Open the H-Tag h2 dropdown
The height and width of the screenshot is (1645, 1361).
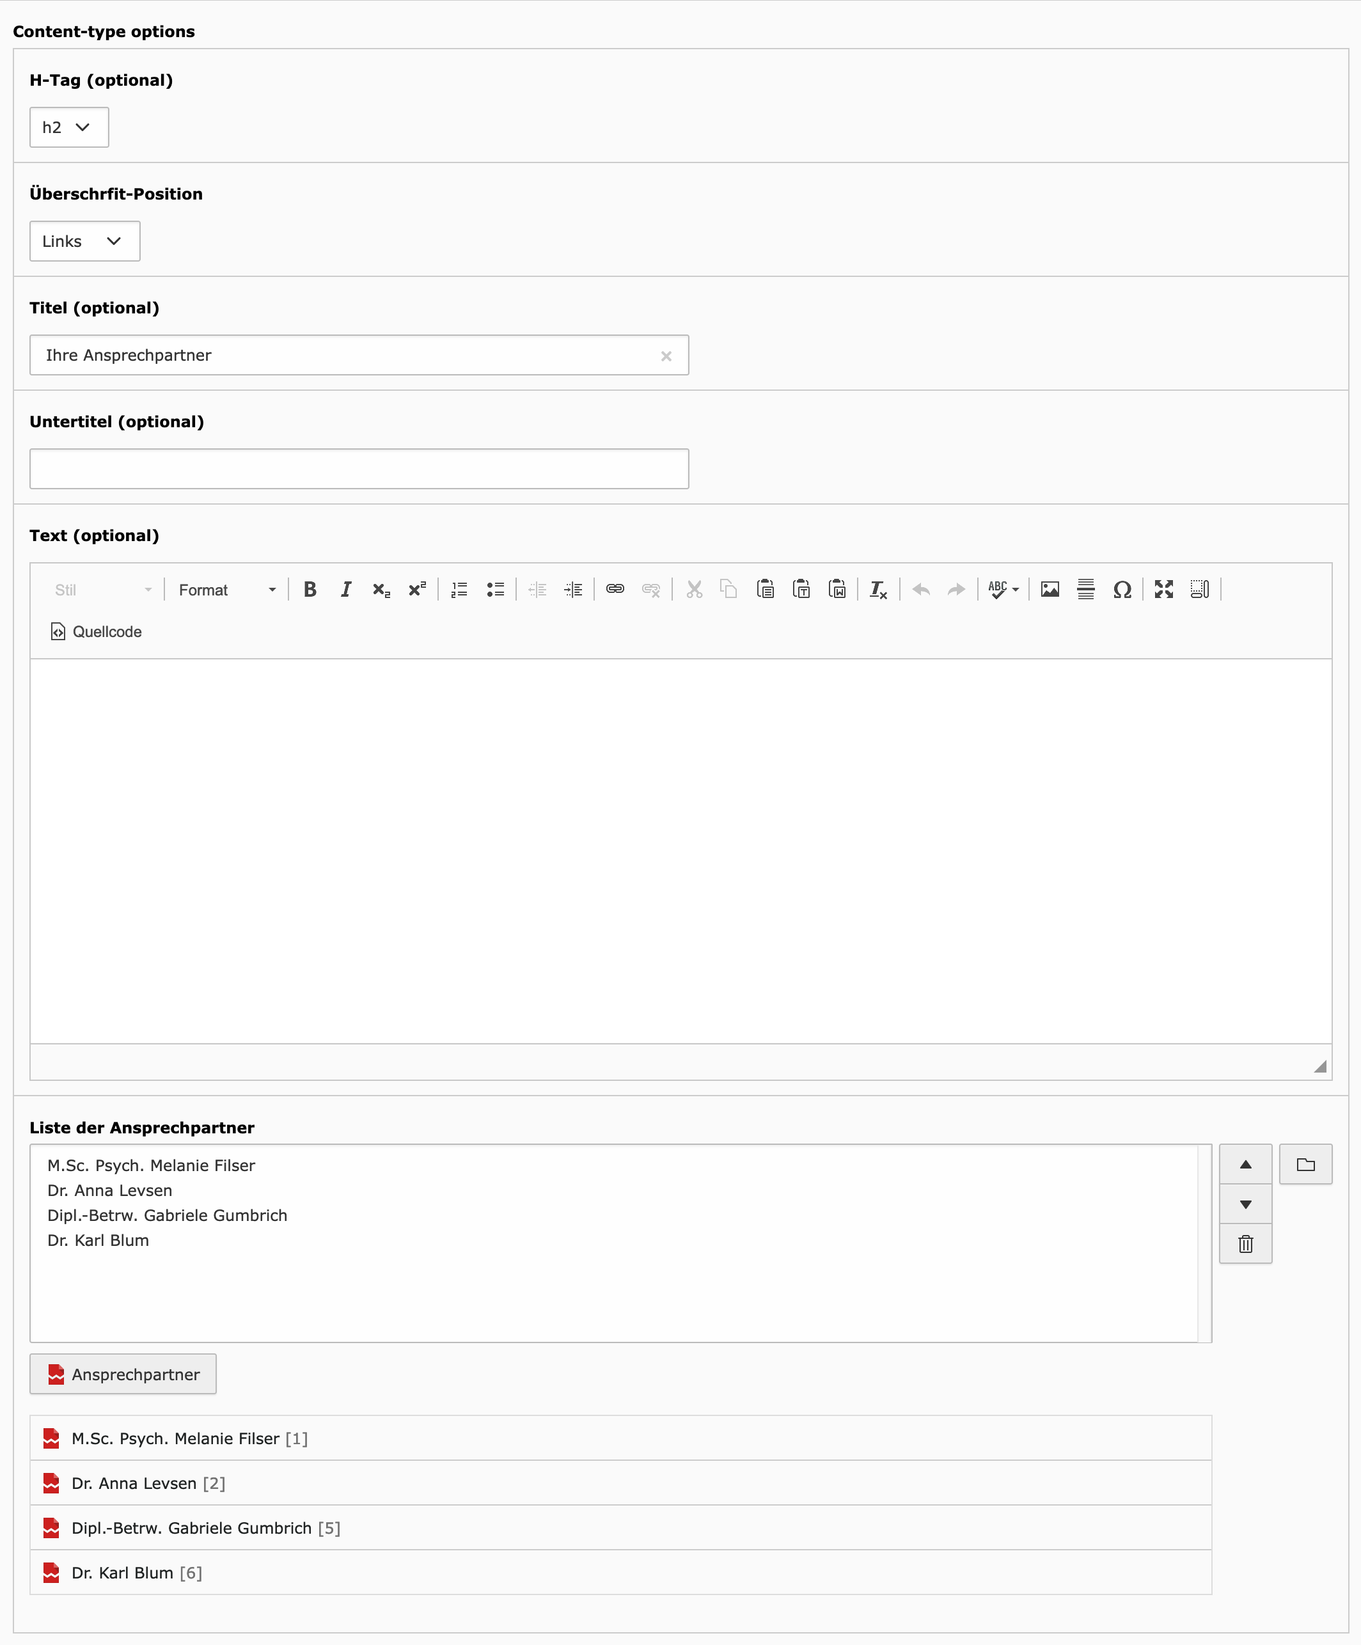69,127
